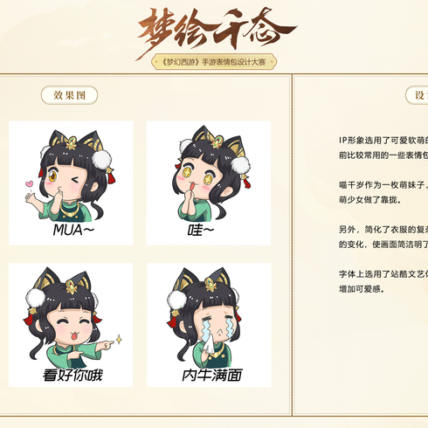Click the 看好你哦 caption text
The height and width of the screenshot is (428, 428).
pyautogui.click(x=72, y=375)
